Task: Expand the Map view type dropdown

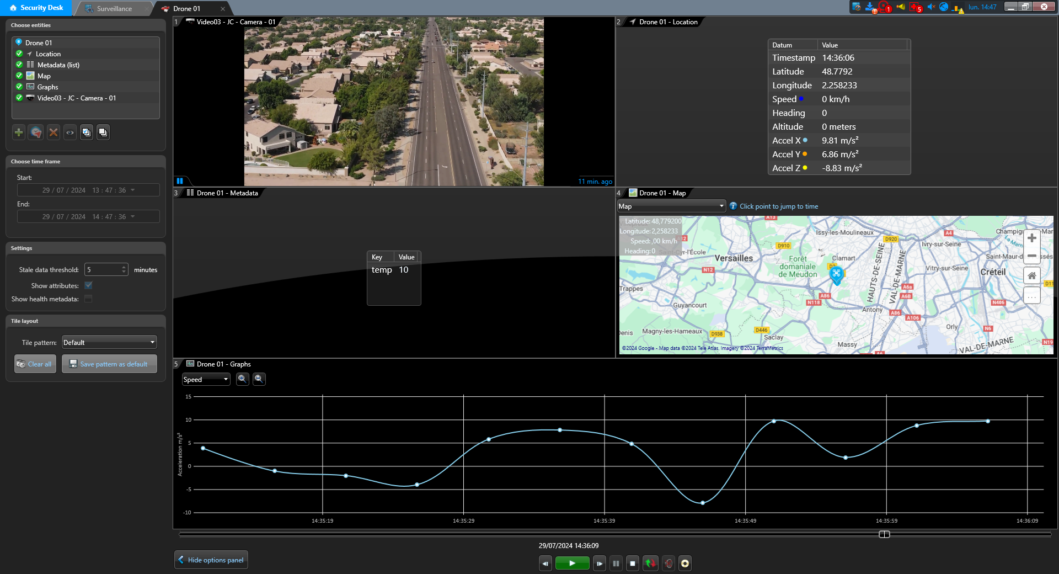Action: pos(671,206)
